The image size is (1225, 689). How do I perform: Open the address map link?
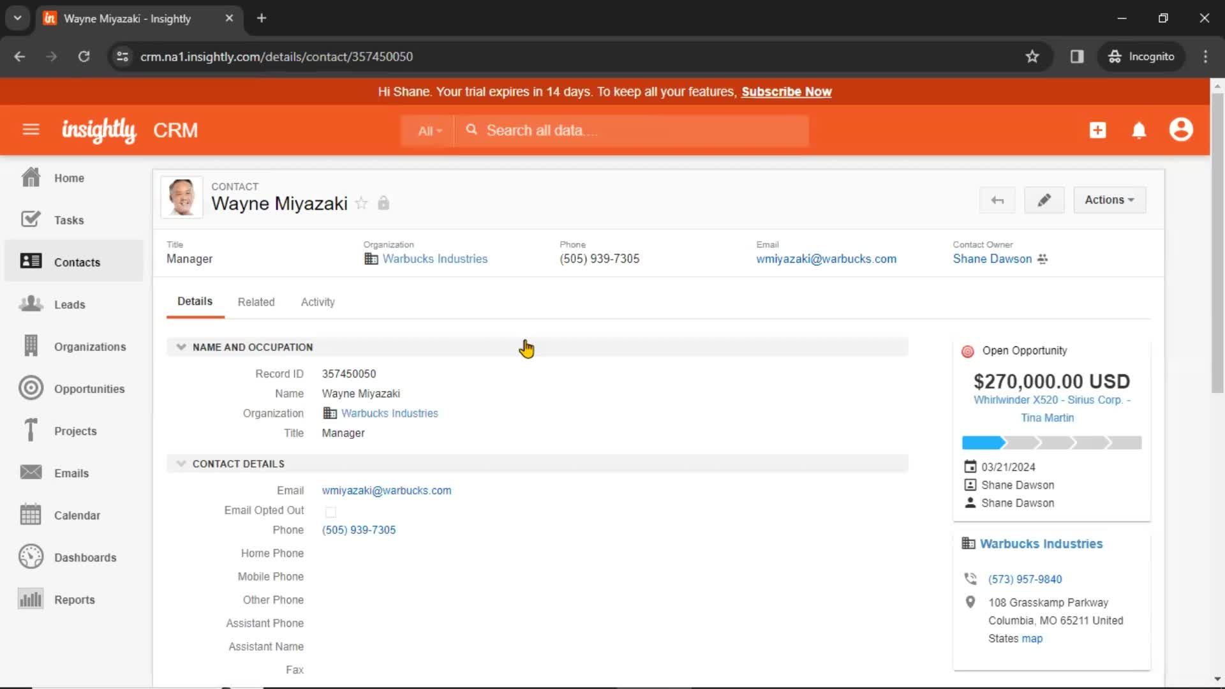pyautogui.click(x=1032, y=639)
